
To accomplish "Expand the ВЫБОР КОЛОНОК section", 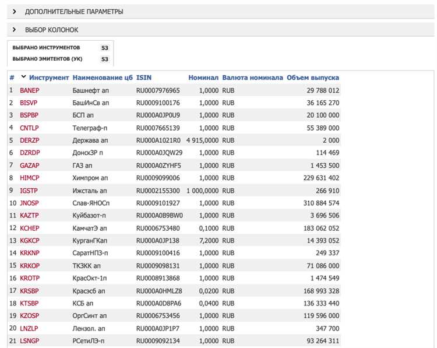I will point(51,30).
